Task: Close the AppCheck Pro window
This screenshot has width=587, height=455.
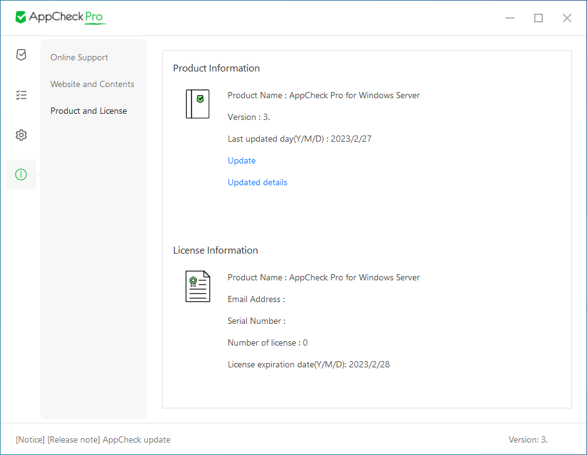Action: (x=566, y=18)
